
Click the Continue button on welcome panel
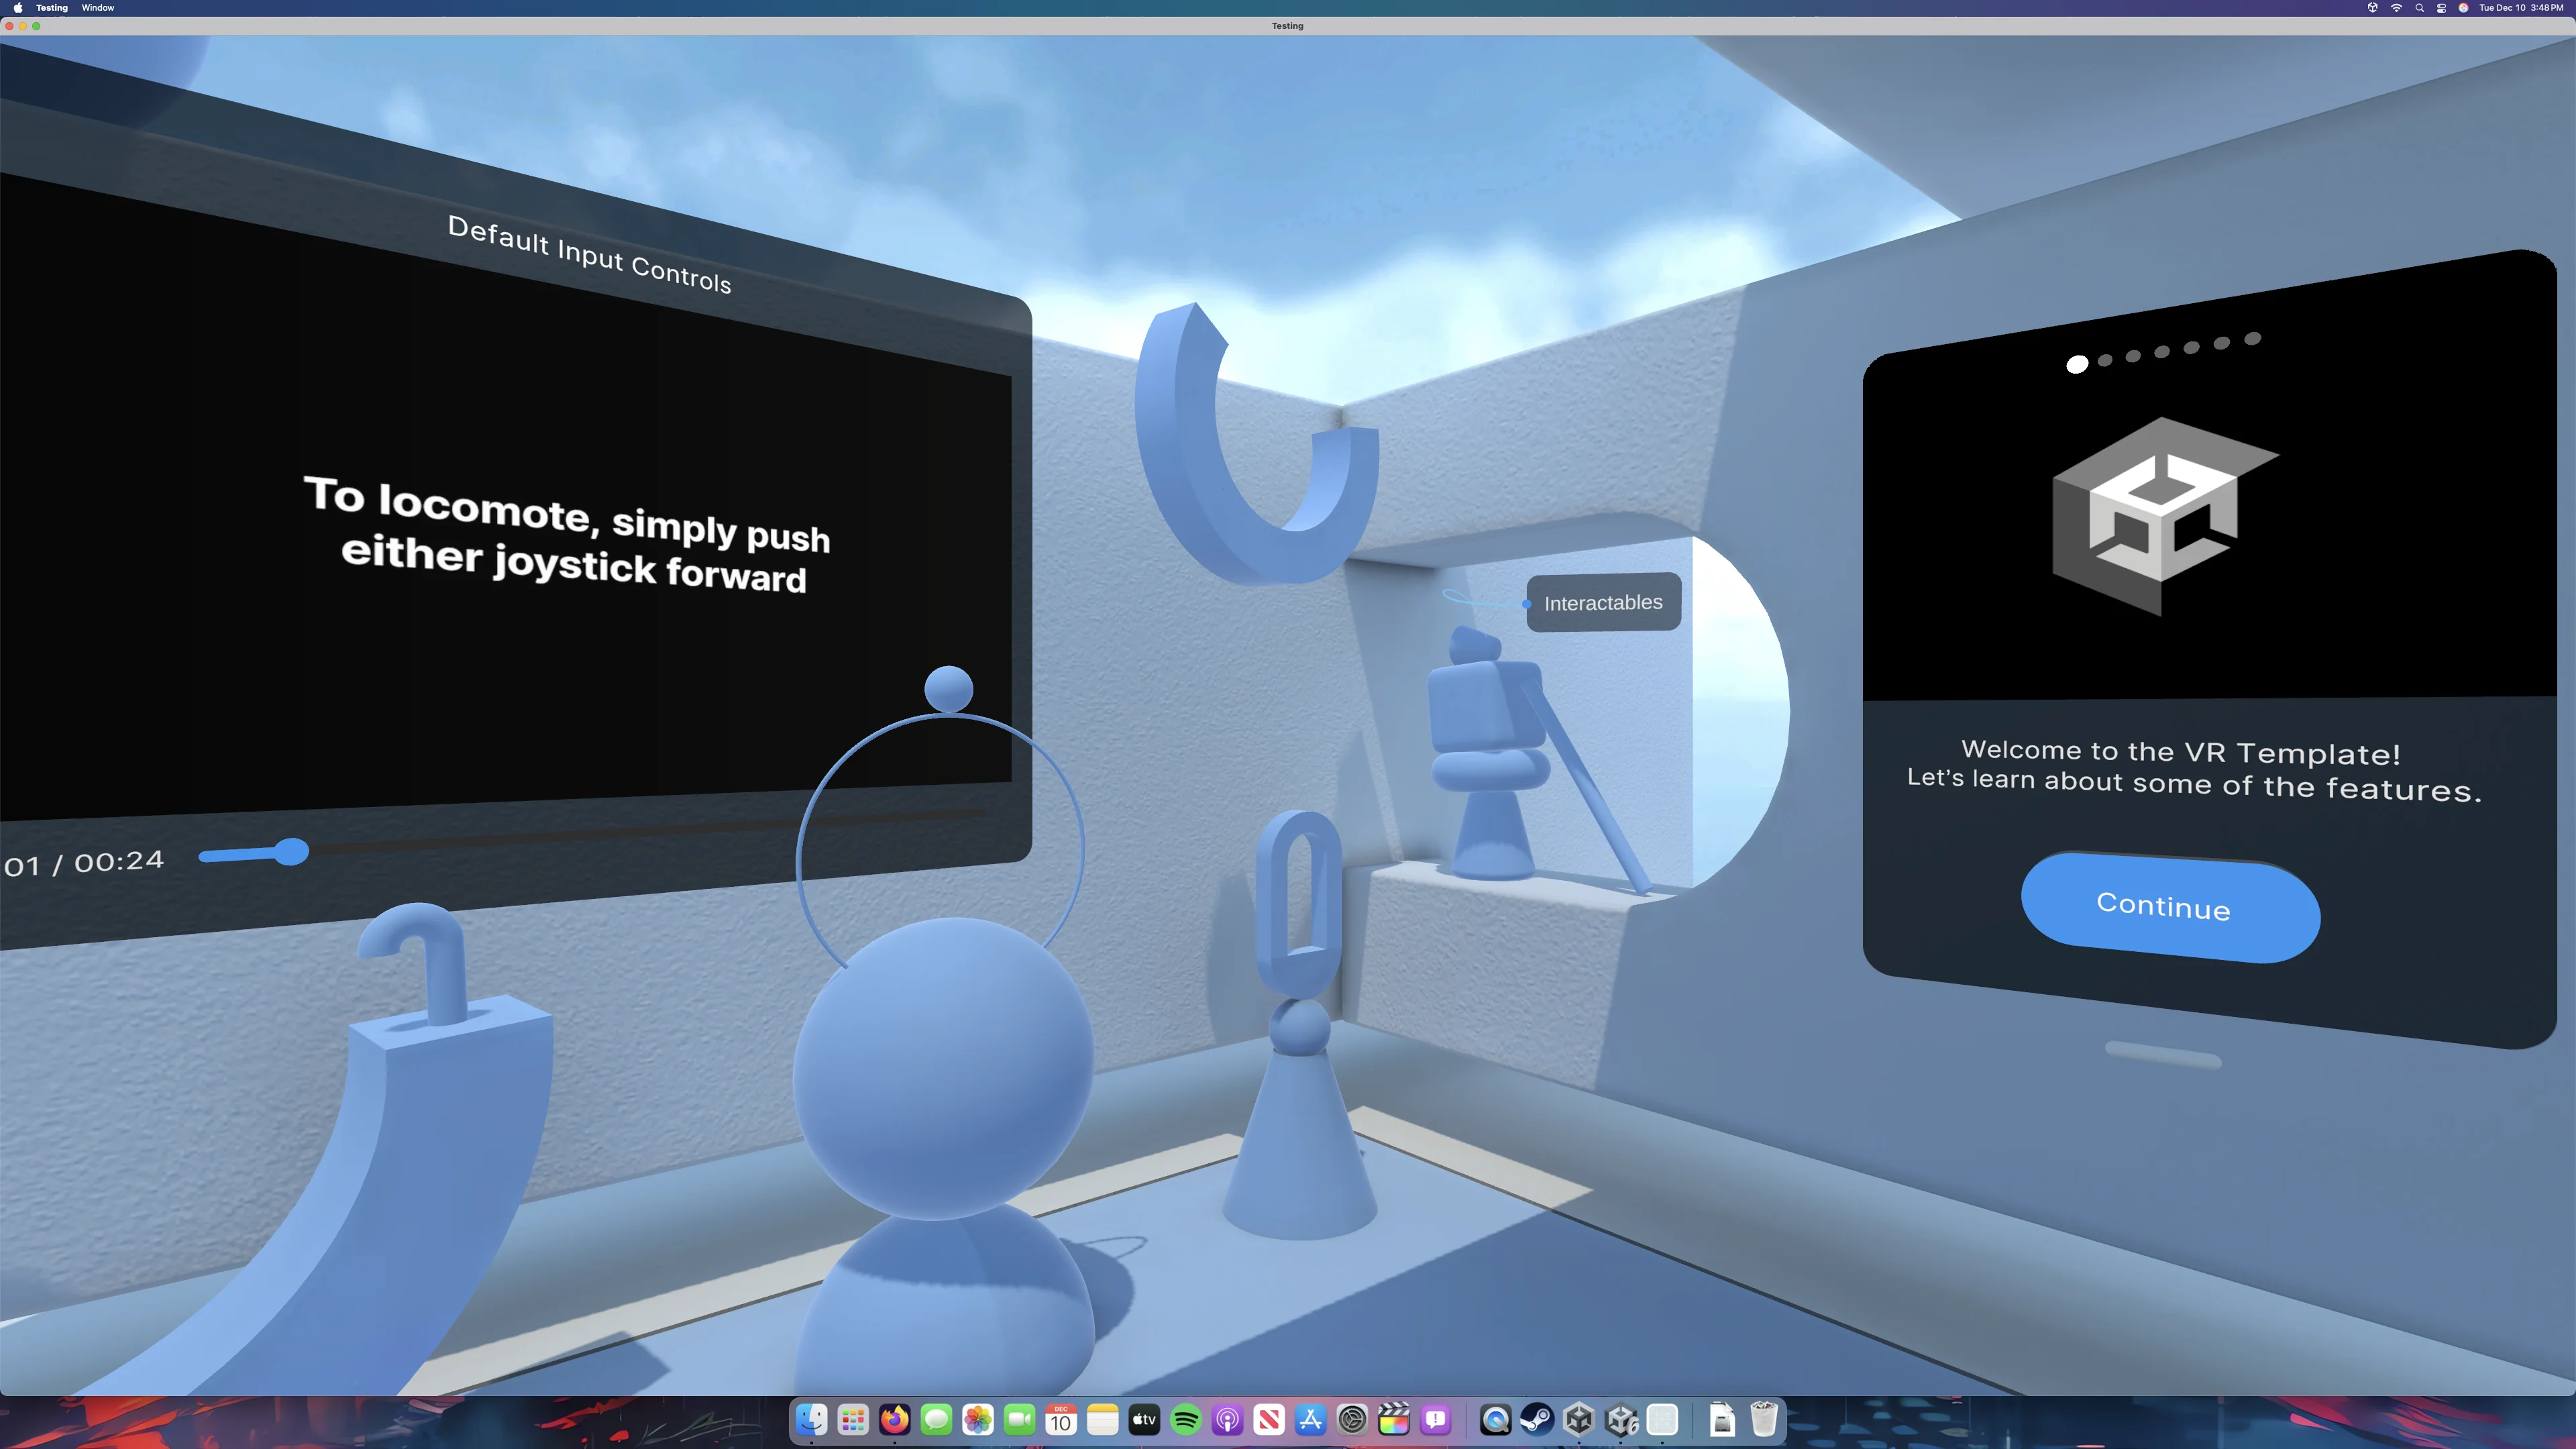[2170, 907]
